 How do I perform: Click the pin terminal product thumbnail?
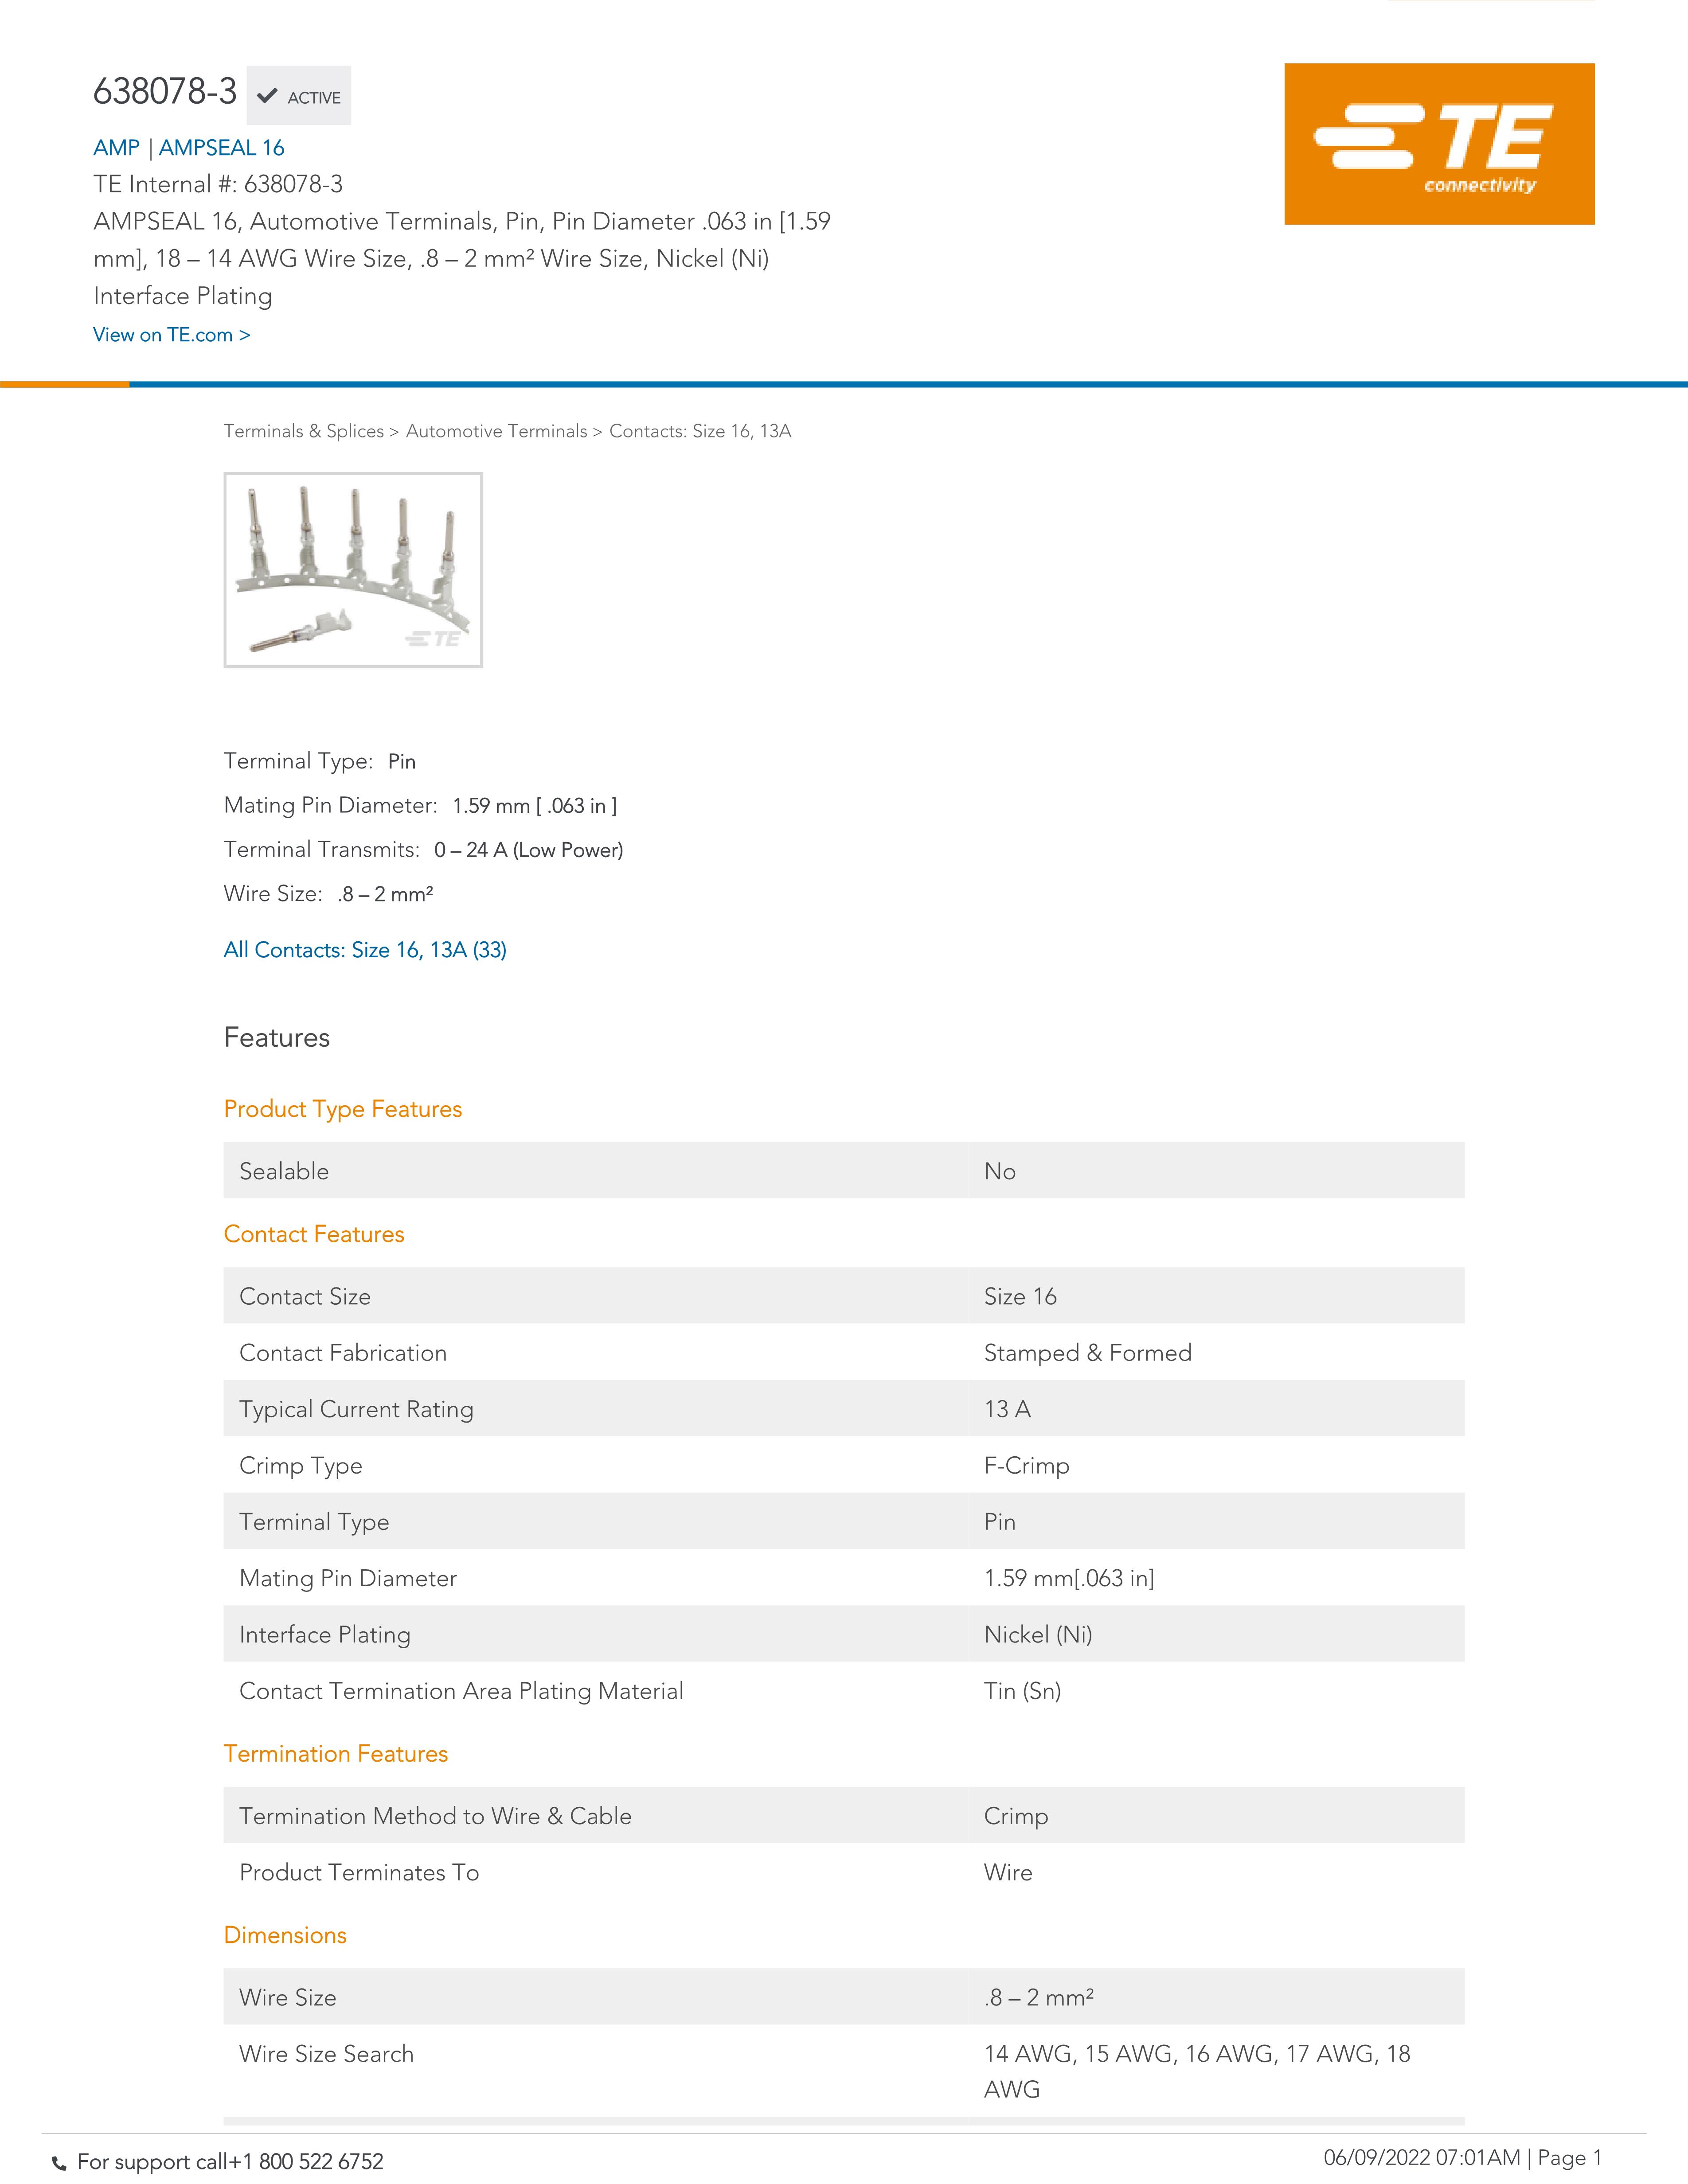353,570
